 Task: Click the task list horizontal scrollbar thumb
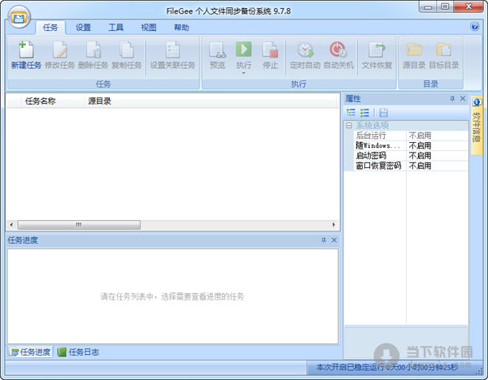coord(79,225)
